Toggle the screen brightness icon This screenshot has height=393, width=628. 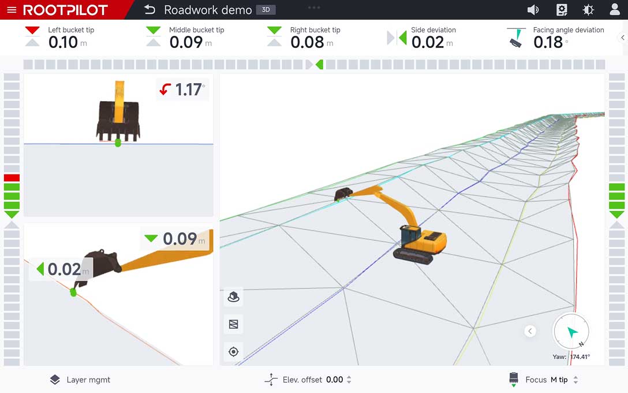click(x=588, y=10)
